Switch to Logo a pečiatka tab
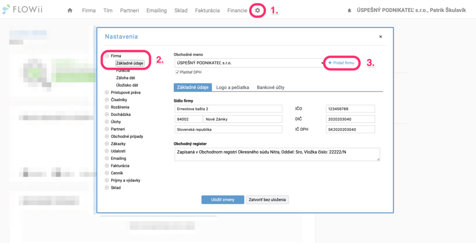 (232, 88)
